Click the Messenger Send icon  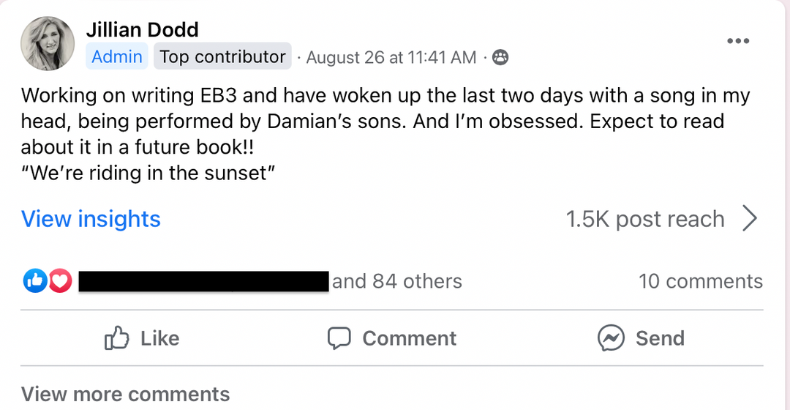(x=610, y=338)
